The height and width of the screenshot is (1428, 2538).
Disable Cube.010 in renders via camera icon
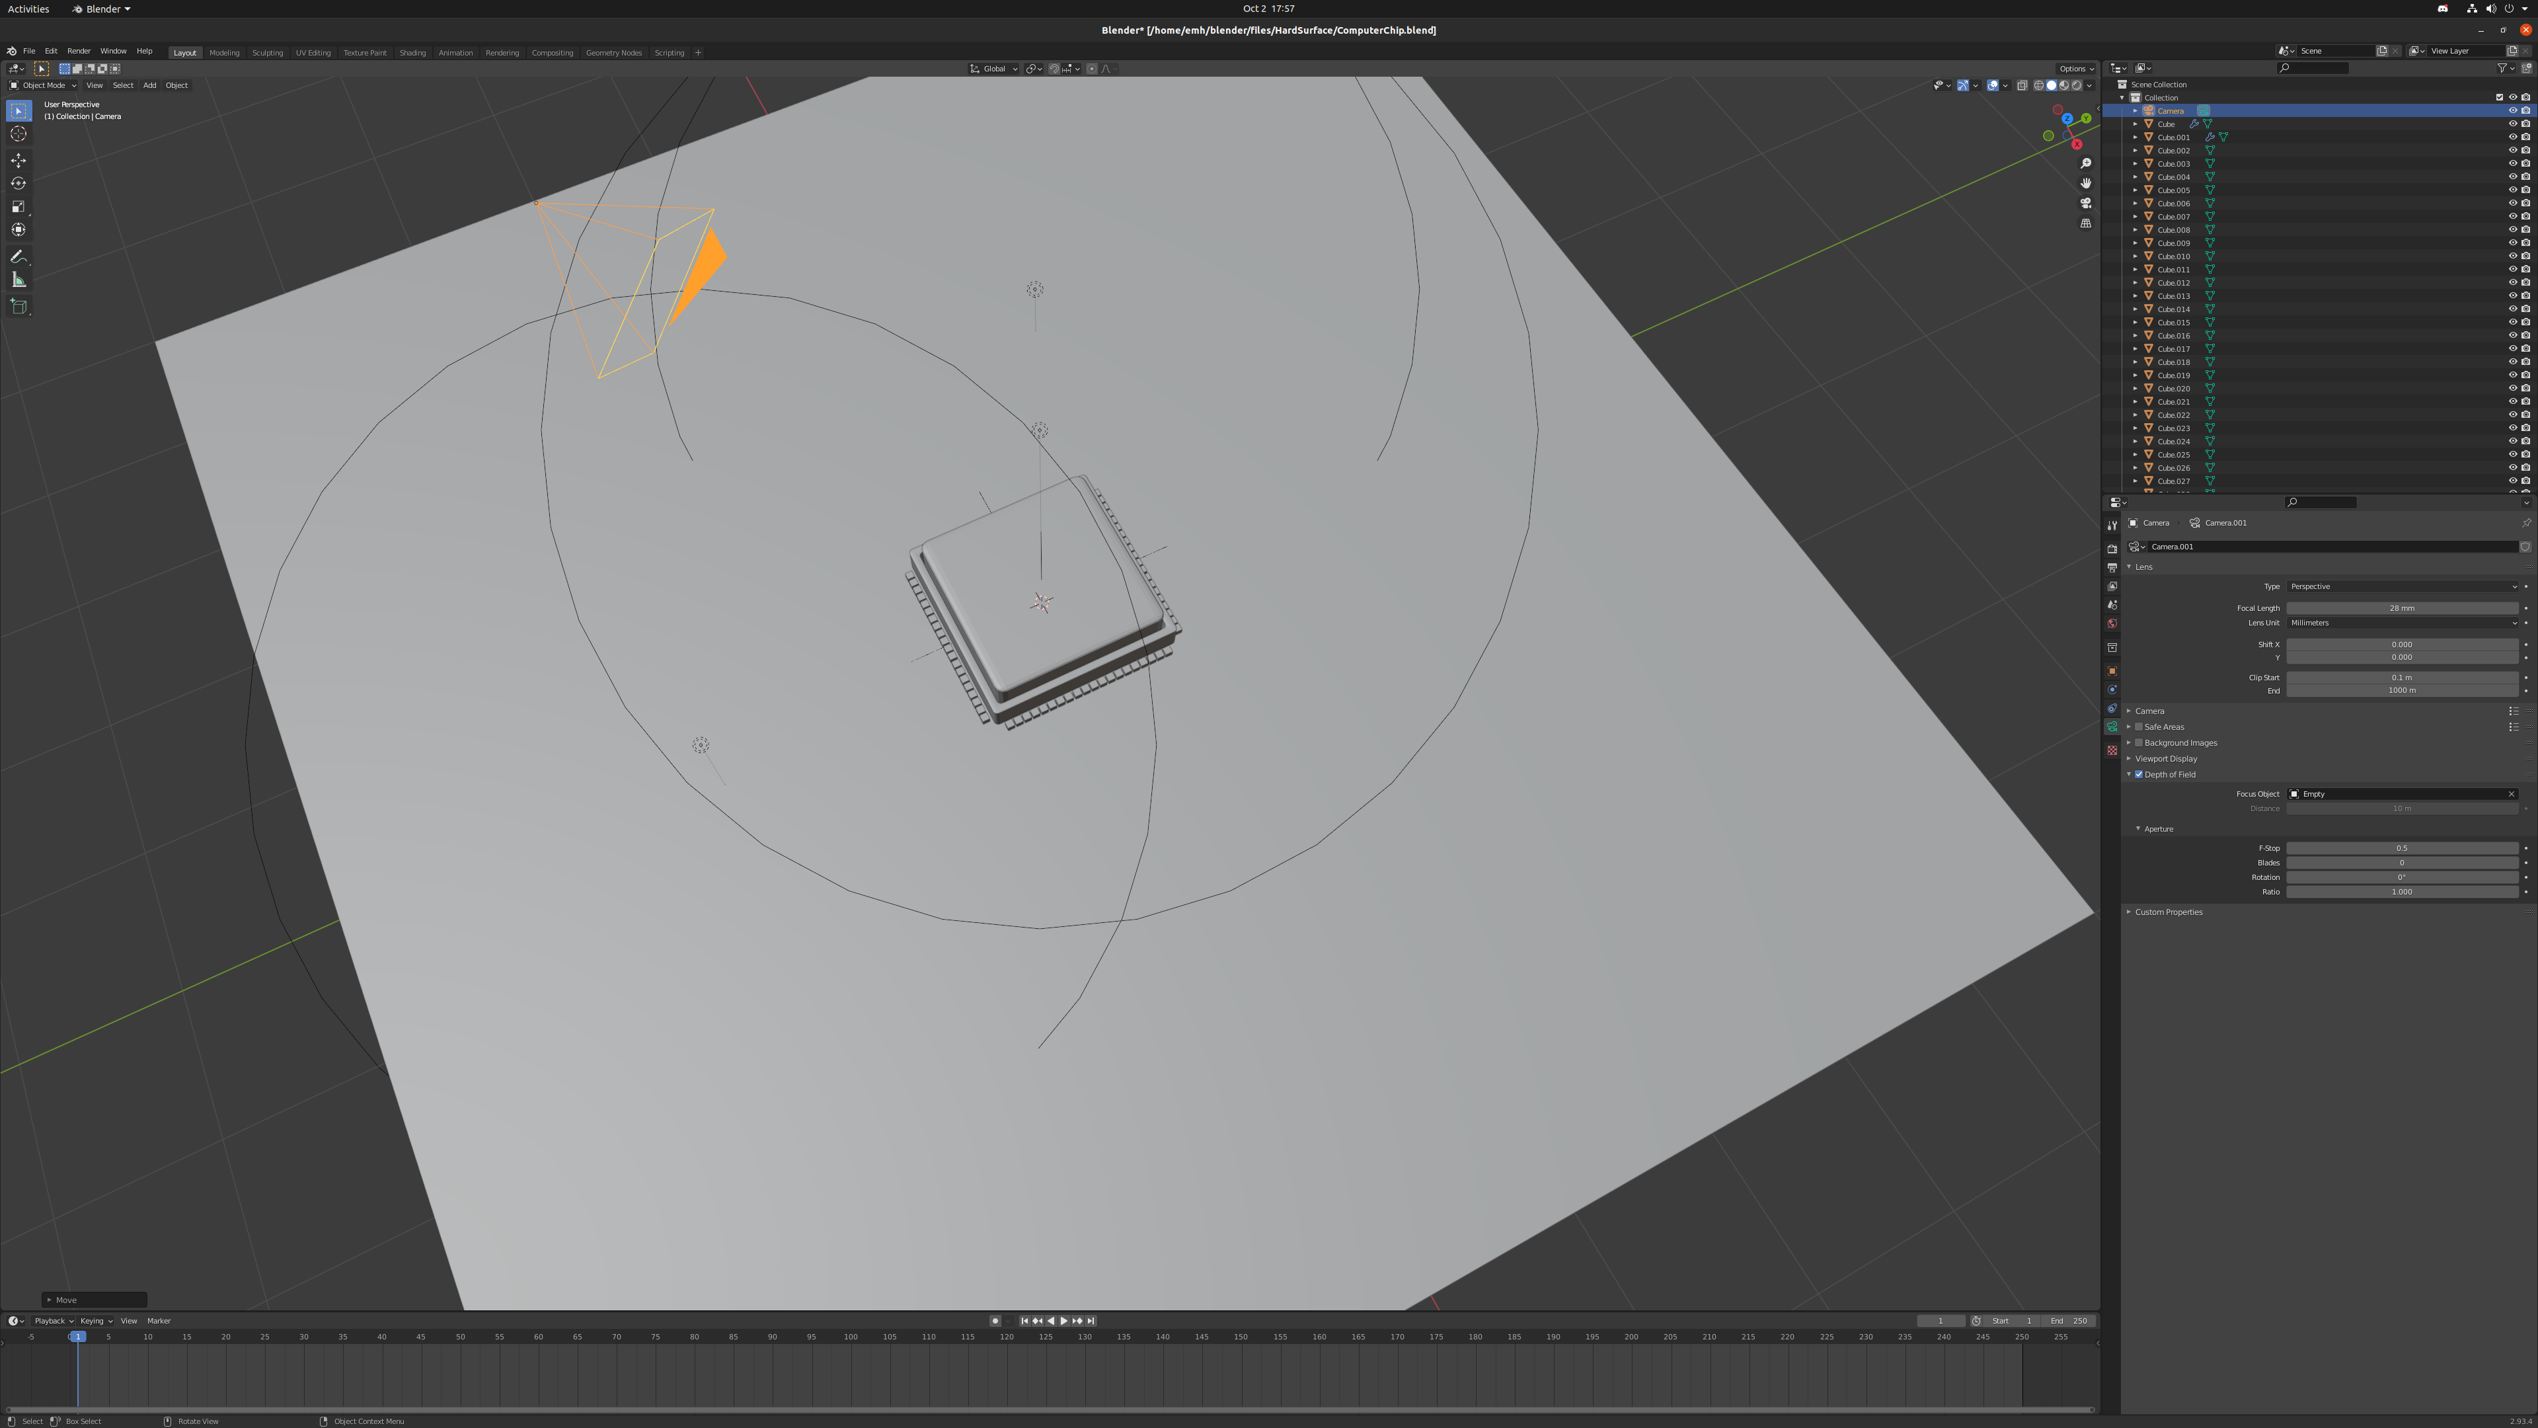[2525, 257]
